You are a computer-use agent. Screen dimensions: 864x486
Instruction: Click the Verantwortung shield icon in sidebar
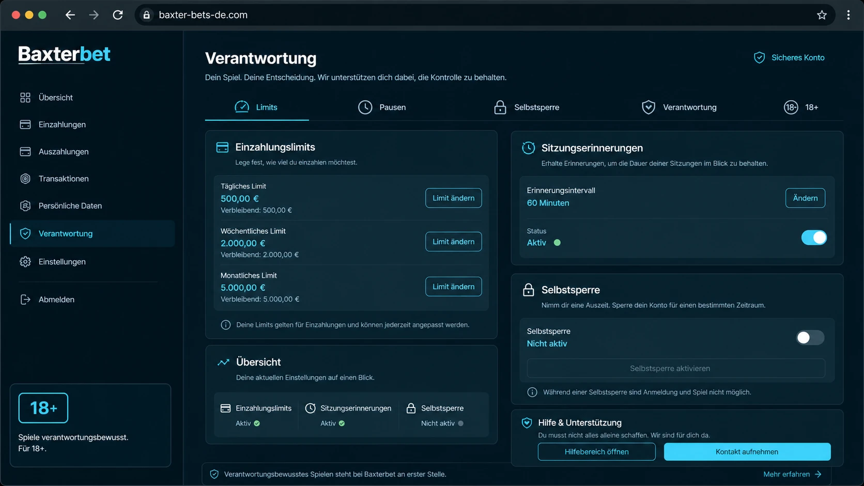25,233
